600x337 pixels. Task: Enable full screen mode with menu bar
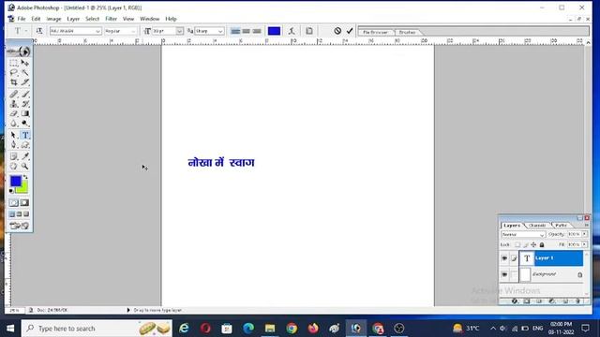(x=19, y=214)
